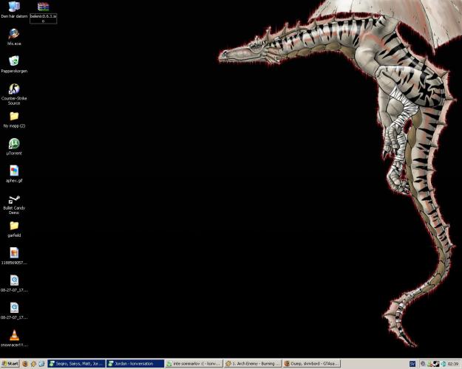
Task: Switch to Jordan - konversation taskbar window
Action: tap(135, 364)
